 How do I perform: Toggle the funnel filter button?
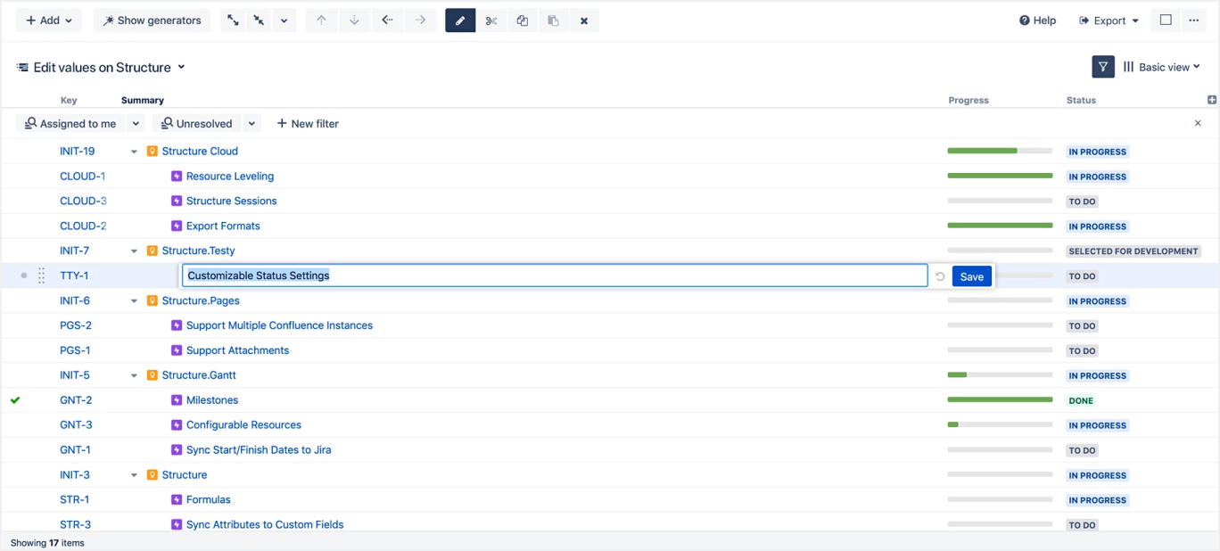click(1103, 67)
